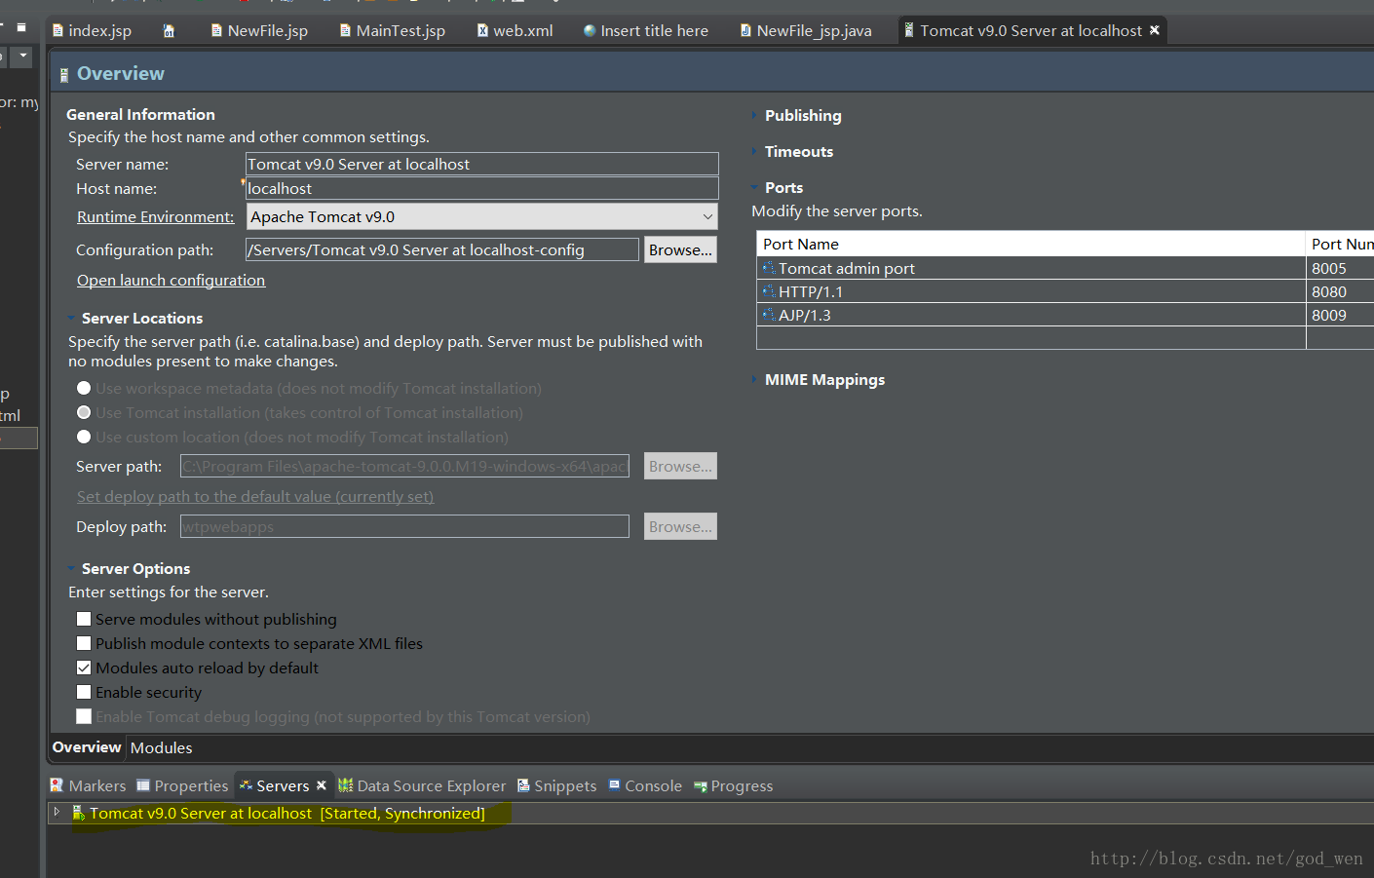Check 'Publish module contexts to separate XML files'
The image size is (1374, 878).
point(84,643)
